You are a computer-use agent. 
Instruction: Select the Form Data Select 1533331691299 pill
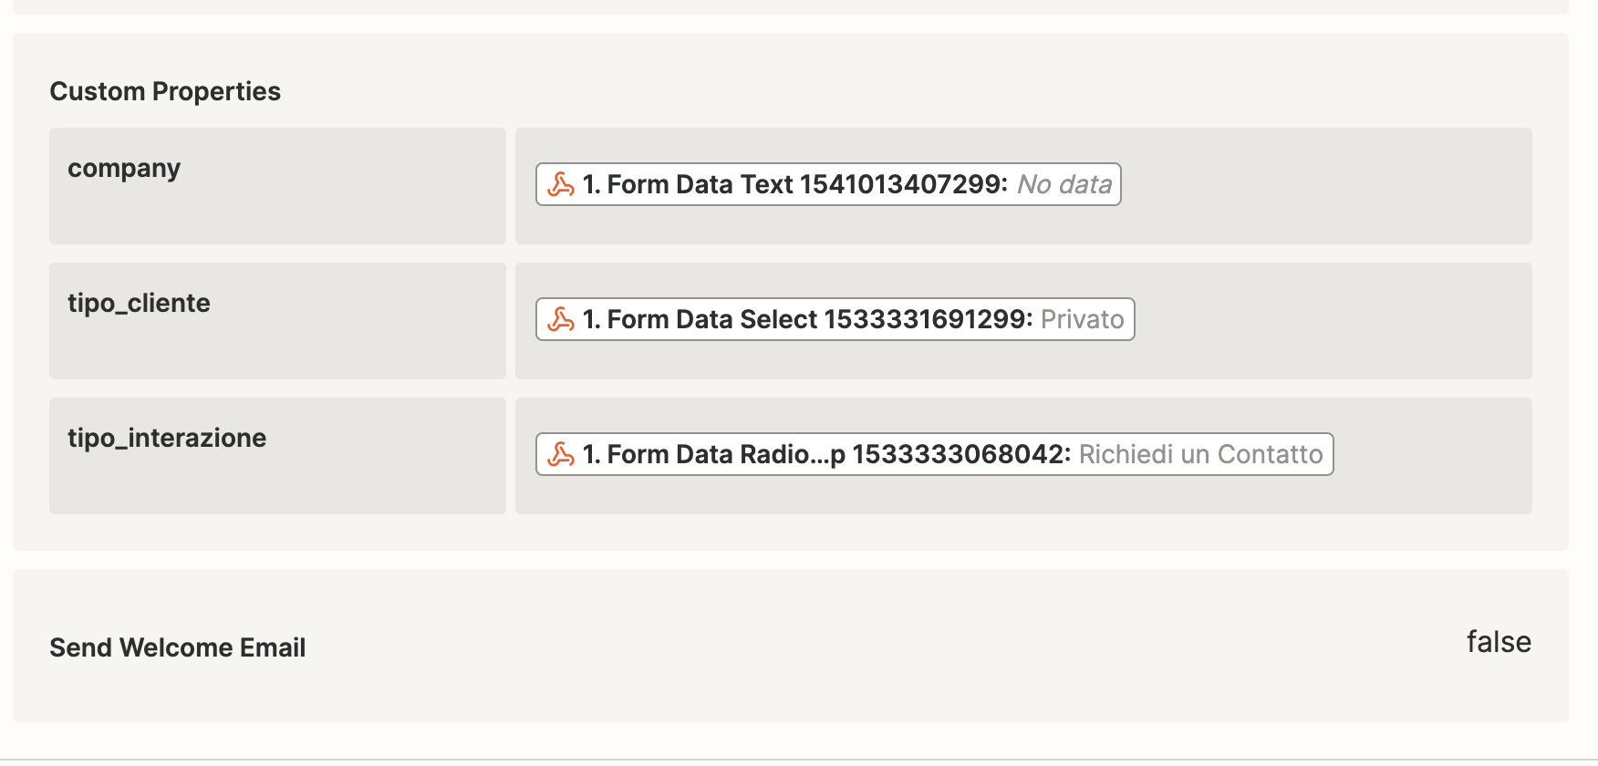click(x=835, y=319)
